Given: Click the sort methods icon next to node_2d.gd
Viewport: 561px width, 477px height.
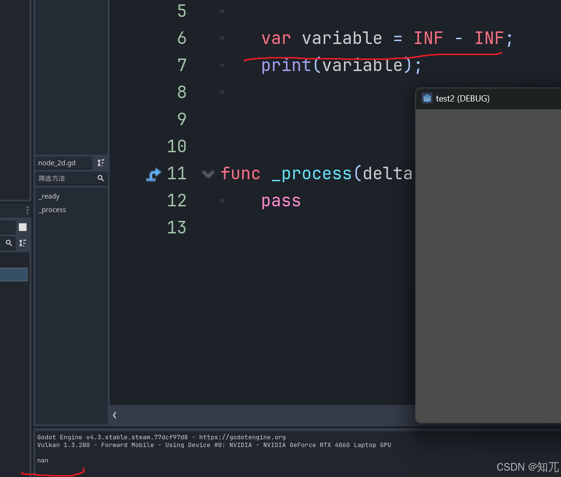Looking at the screenshot, I should tap(101, 163).
